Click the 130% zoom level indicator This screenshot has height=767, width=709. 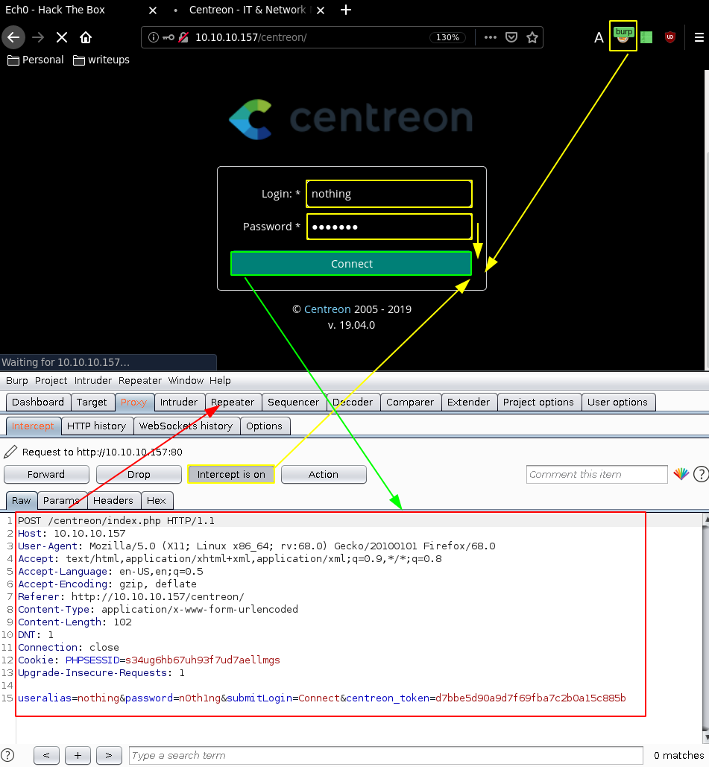(448, 38)
